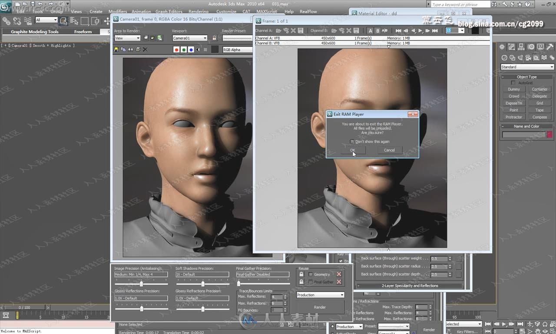
Task: Click Max. Reflections value field
Action: (x=277, y=297)
